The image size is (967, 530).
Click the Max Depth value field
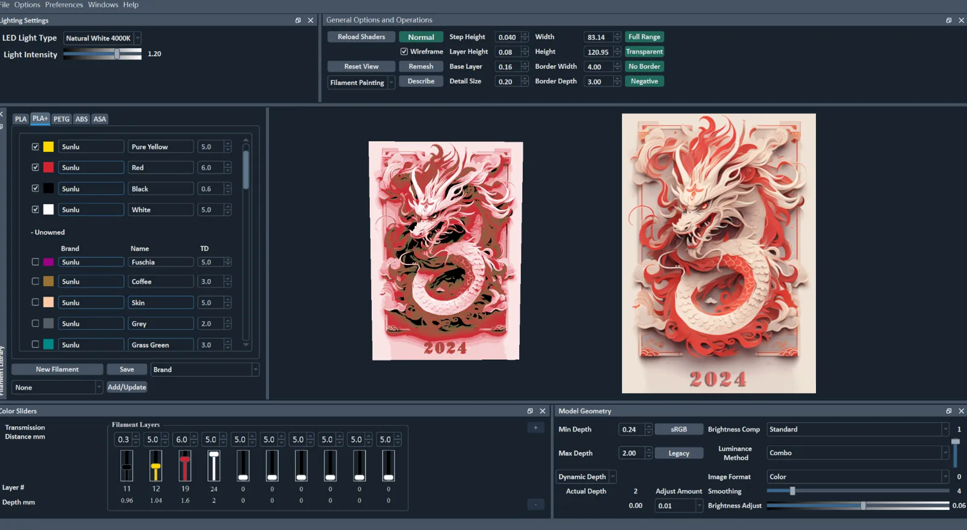632,453
